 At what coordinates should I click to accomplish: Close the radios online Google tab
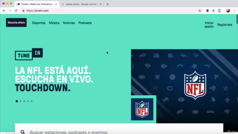click(x=100, y=4)
